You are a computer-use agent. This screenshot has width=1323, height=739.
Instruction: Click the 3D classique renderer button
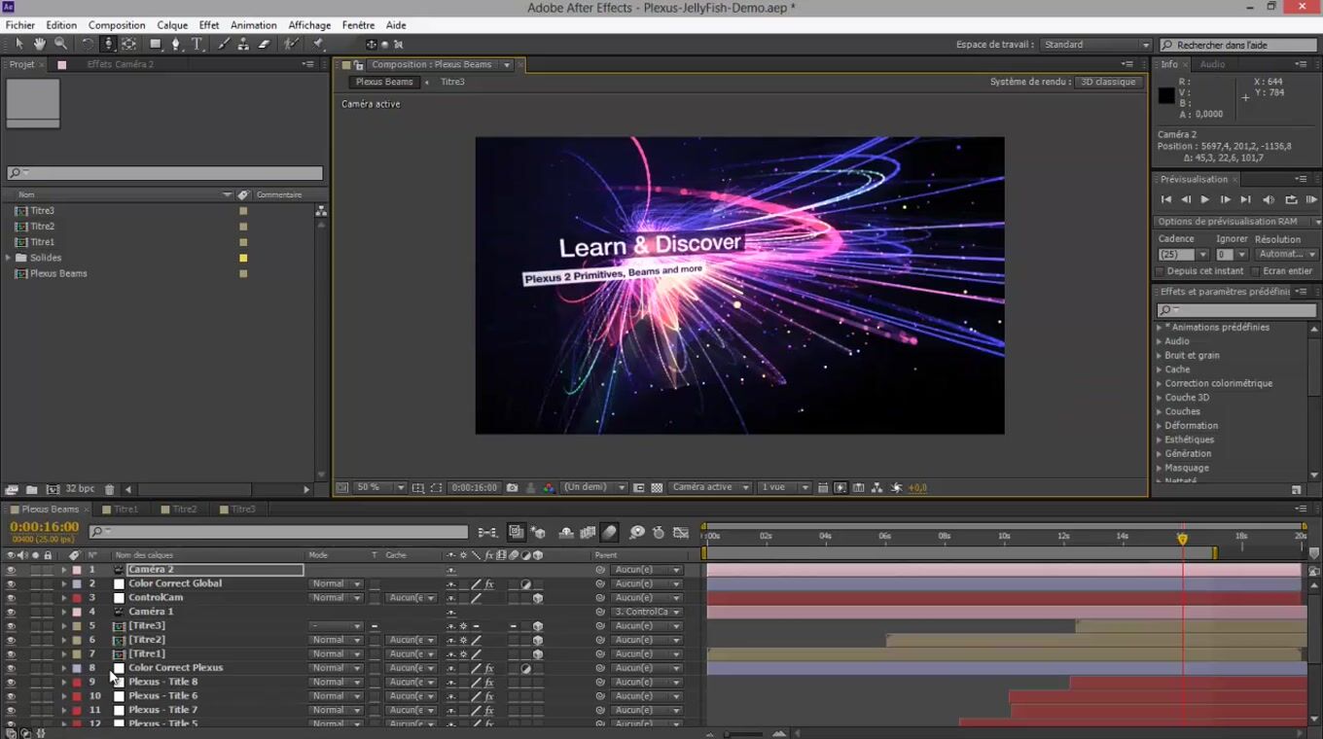coord(1108,82)
